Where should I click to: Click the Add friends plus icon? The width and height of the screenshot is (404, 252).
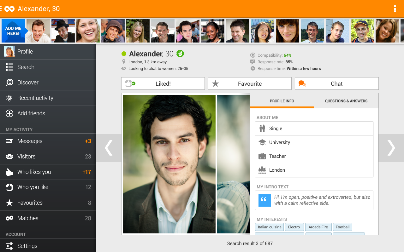9,113
